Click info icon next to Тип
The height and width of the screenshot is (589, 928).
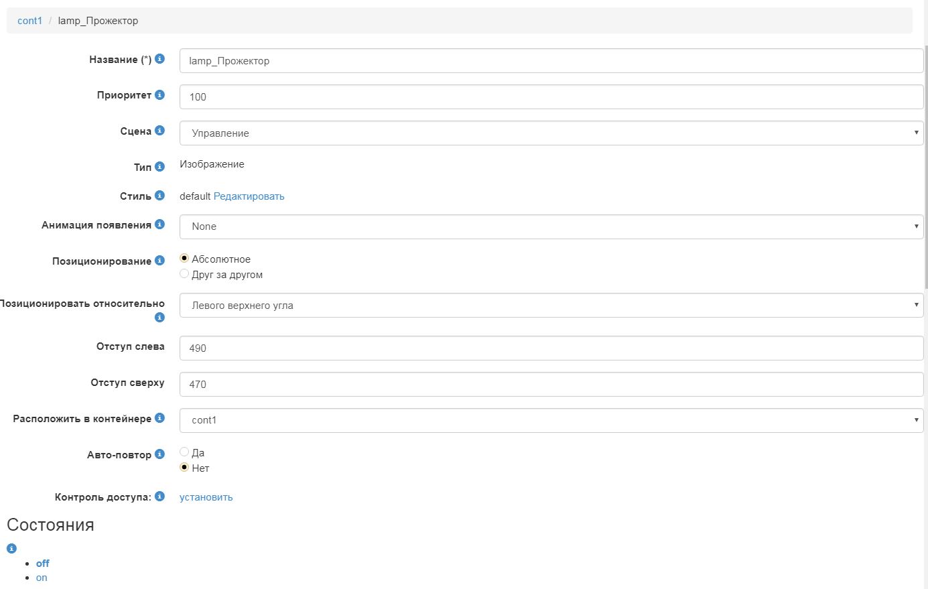159,166
